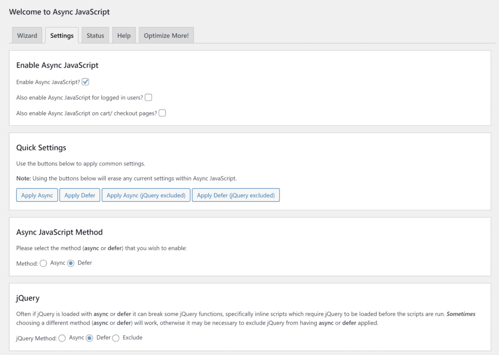
Task: Click 'Please select the method' instruction text
Action: (101, 248)
